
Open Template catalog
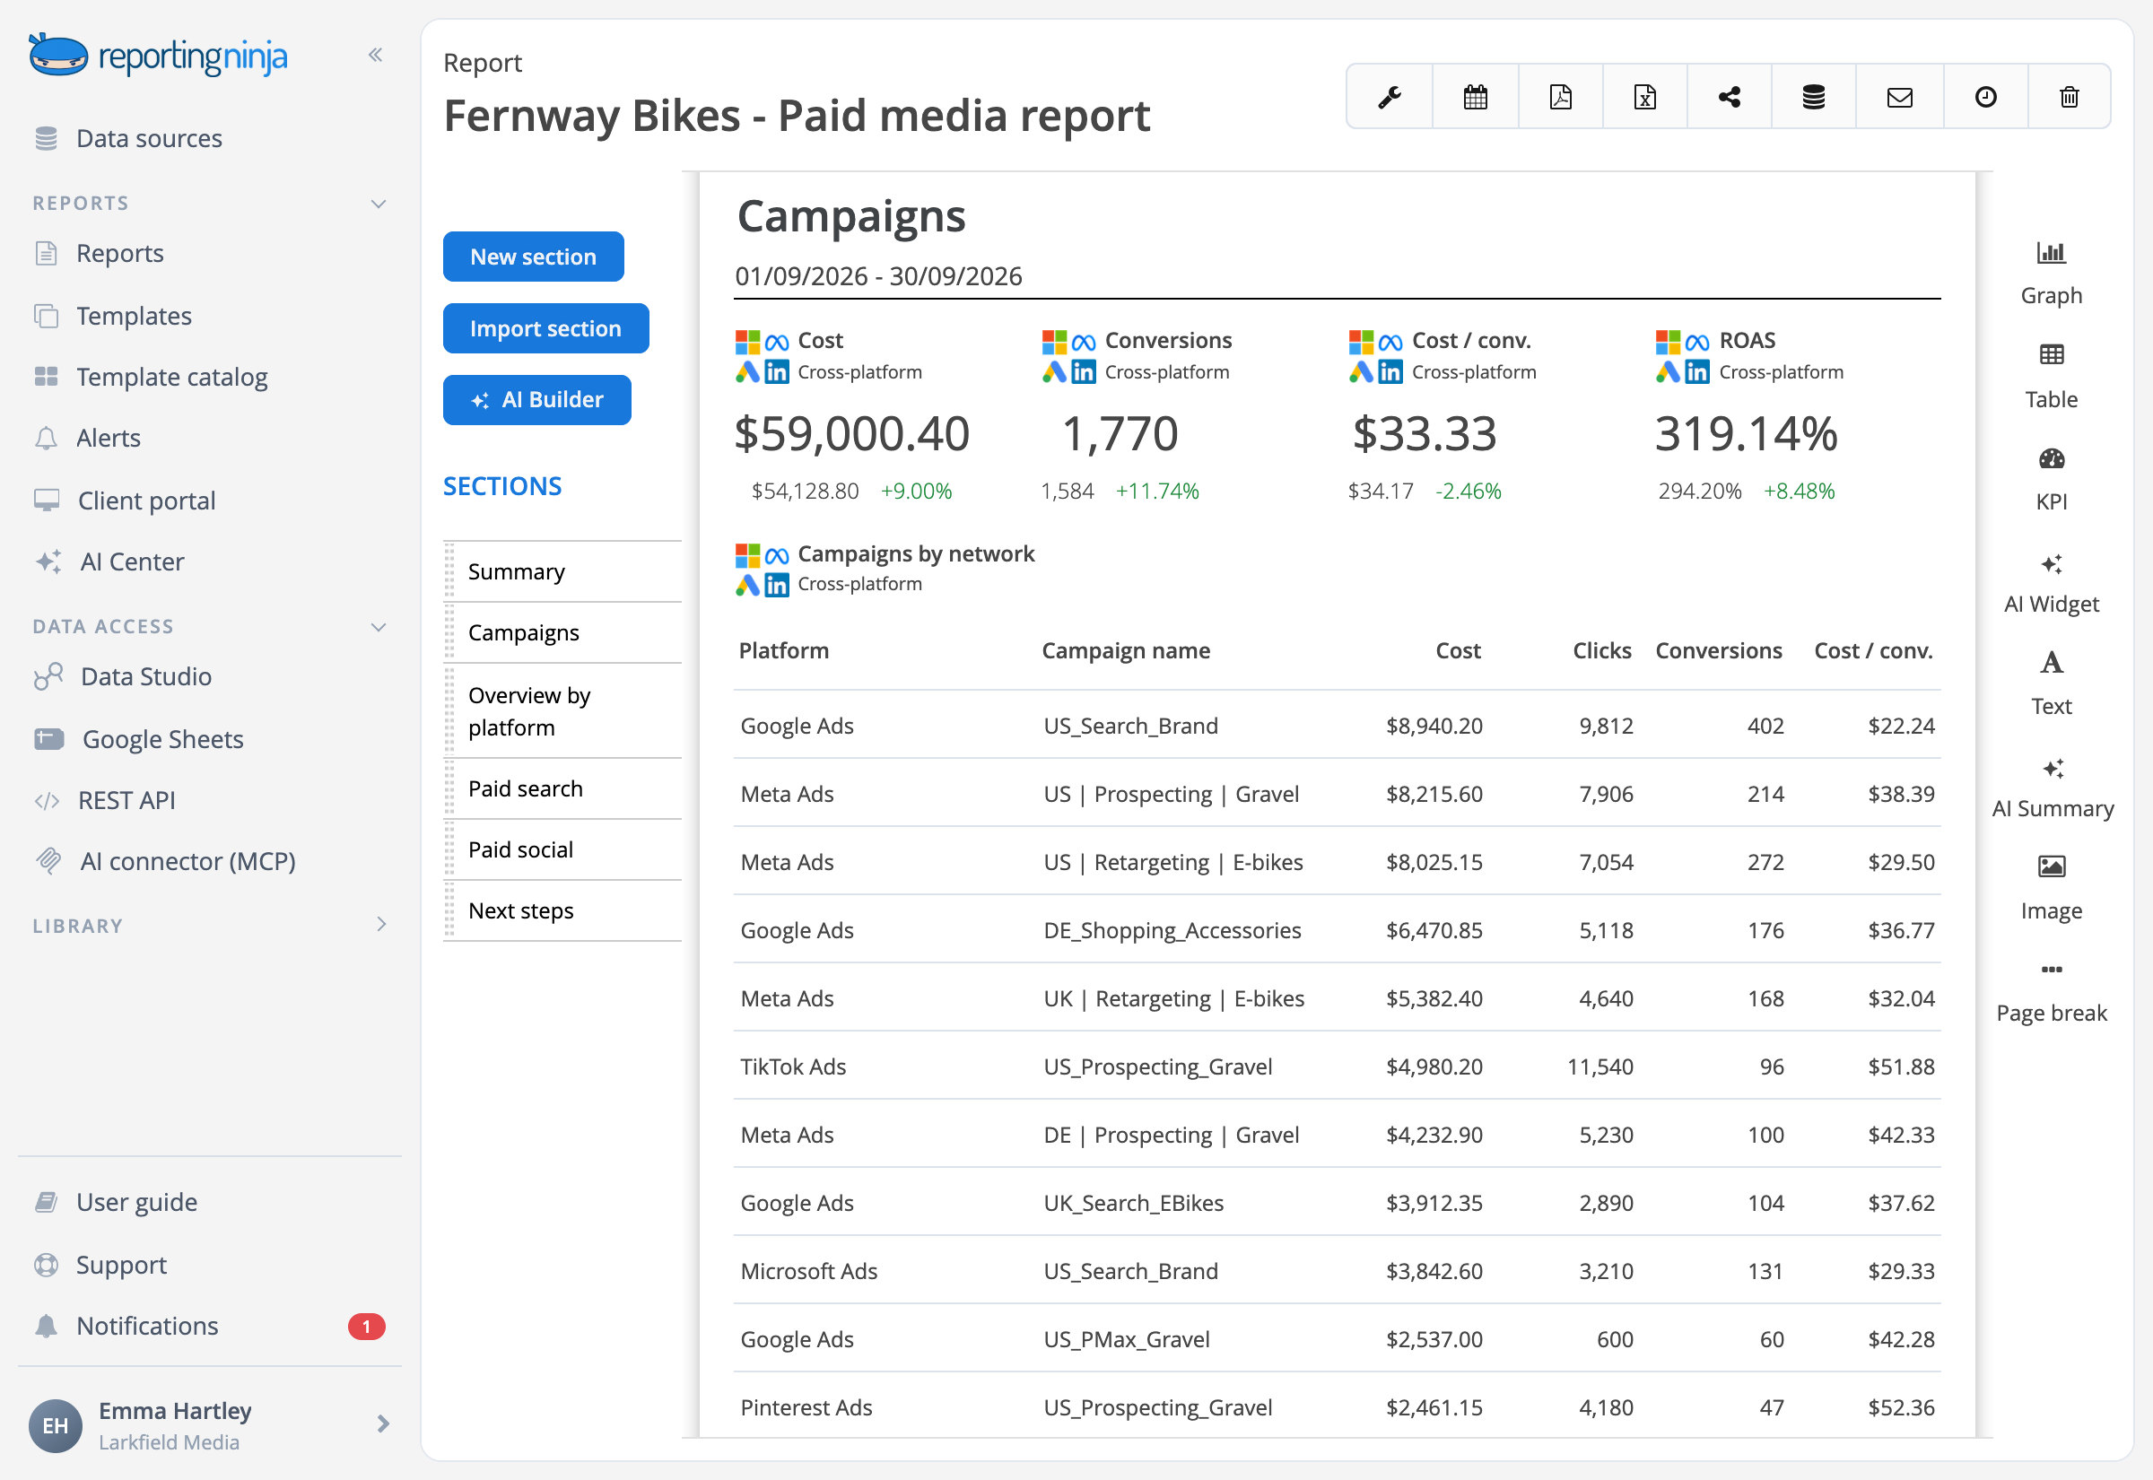click(x=151, y=377)
